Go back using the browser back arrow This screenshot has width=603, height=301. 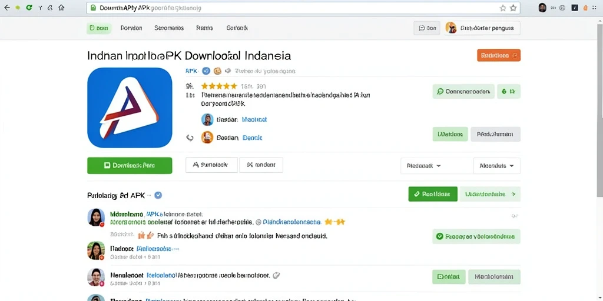[7, 7]
